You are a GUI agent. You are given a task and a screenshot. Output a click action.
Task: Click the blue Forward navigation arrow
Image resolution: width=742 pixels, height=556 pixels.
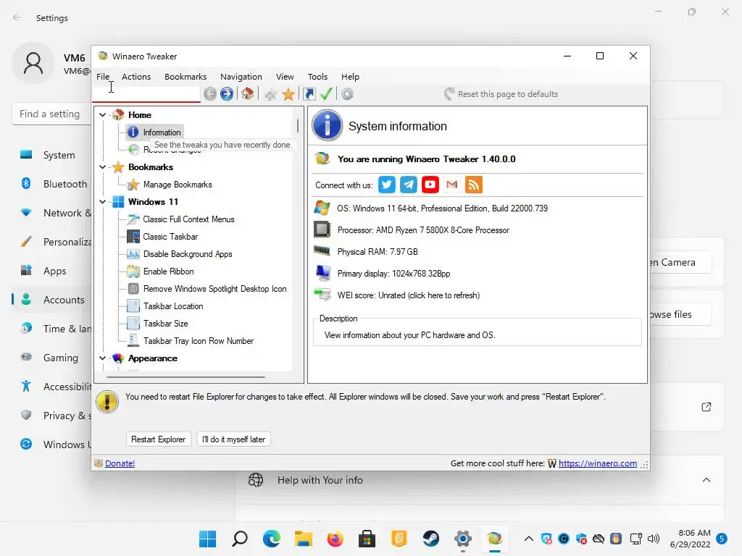227,94
